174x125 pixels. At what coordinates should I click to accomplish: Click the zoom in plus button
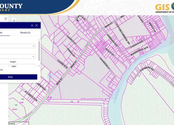[x=14, y=20]
